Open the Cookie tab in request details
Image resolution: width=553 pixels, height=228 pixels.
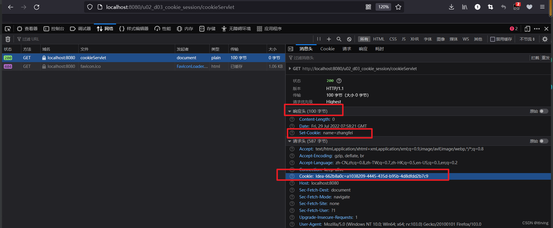(327, 49)
